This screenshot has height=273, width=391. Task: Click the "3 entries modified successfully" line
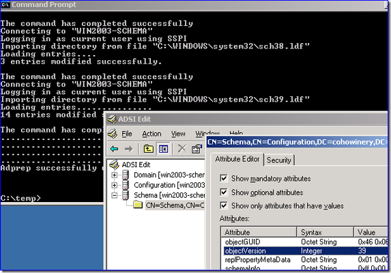(x=81, y=61)
